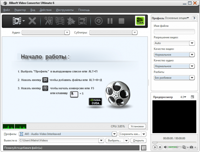The height and width of the screenshot is (152, 200).
Task: Click the green NVIDIA CUDA icon
Action: pyautogui.click(x=140, y=21)
